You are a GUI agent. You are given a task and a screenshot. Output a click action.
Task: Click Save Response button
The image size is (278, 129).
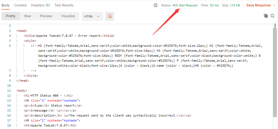(x=258, y=5)
